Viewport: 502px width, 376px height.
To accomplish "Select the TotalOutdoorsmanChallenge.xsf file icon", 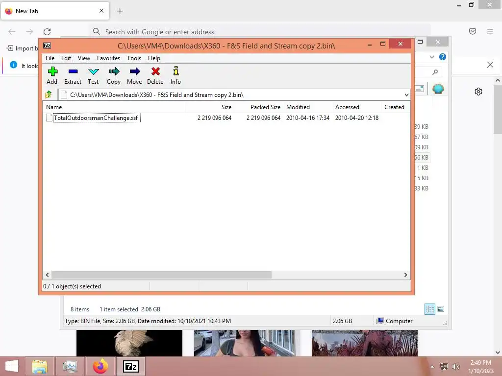I will (49, 117).
